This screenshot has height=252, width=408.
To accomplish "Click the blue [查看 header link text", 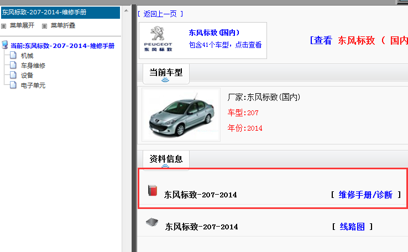I will click(321, 40).
